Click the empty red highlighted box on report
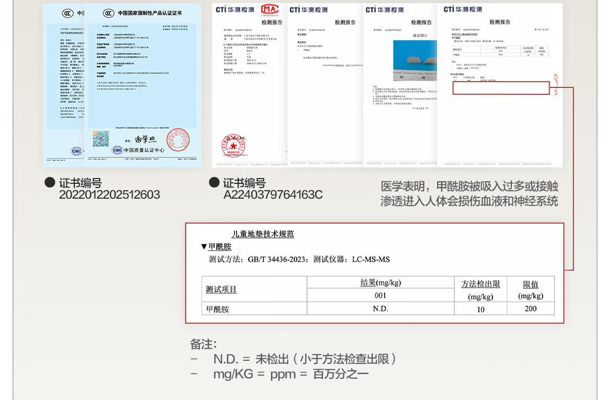Screen dimensions: 610x400 [501, 88]
